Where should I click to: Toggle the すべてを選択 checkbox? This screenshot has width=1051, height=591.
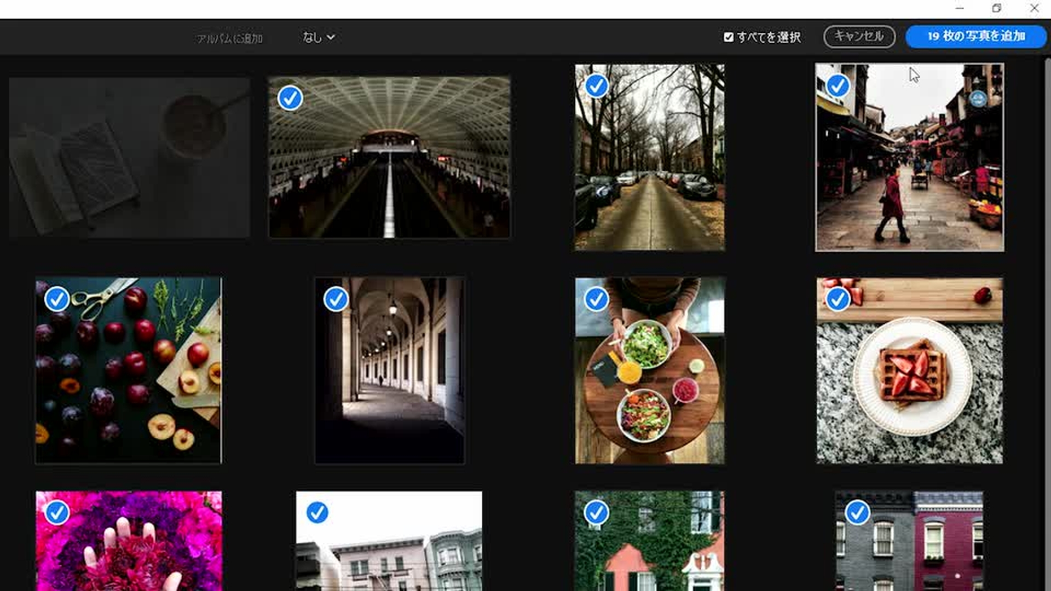pos(729,37)
